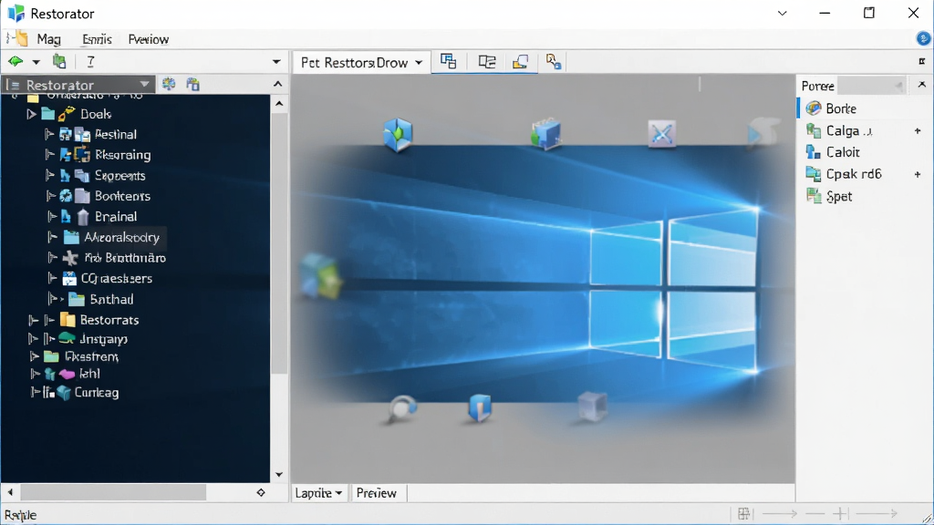Image resolution: width=934 pixels, height=525 pixels.
Task: Click the gear icon beside the Restorator header
Action: (169, 84)
